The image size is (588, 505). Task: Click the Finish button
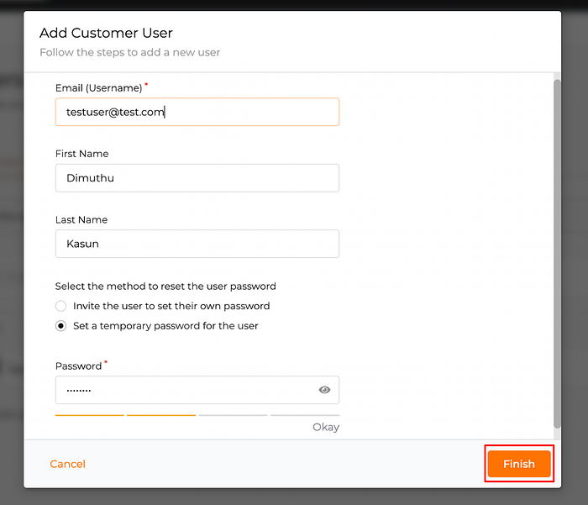(x=519, y=464)
